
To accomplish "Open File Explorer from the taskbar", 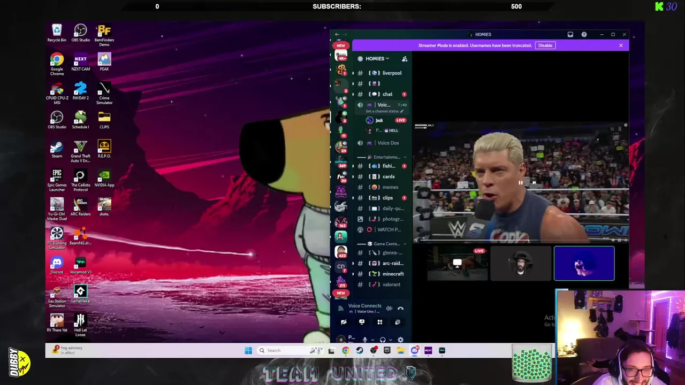I will pyautogui.click(x=400, y=351).
